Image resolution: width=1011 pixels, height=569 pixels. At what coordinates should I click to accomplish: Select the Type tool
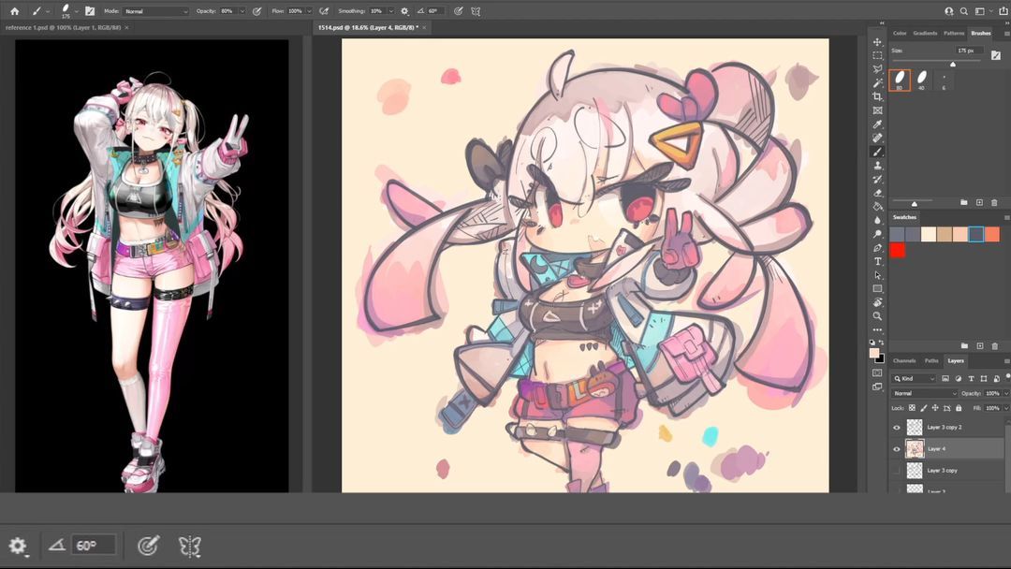(x=877, y=262)
